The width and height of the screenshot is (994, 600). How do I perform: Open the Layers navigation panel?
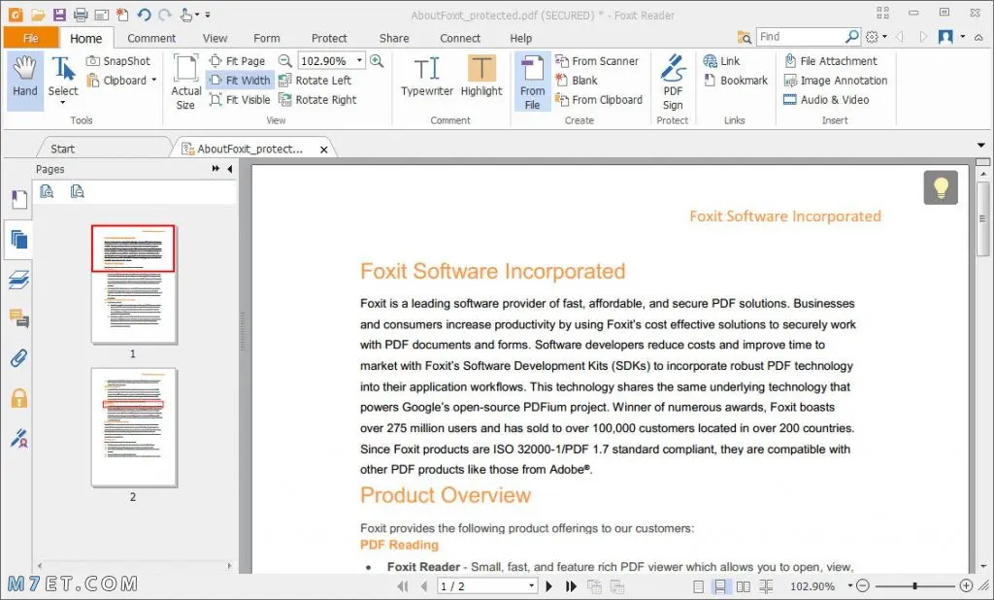pyautogui.click(x=19, y=280)
